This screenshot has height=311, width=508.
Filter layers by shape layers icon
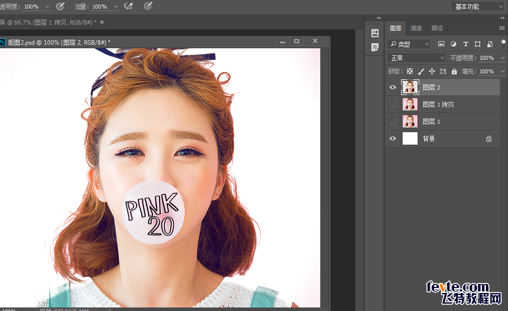coord(477,44)
